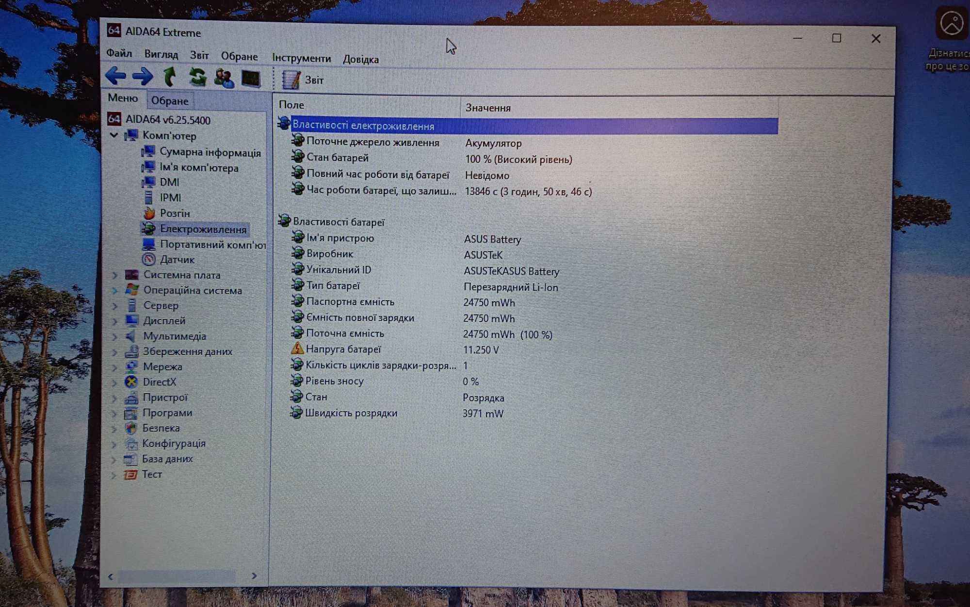
Task: Refresh data with the green refresh icon
Action: pos(197,77)
